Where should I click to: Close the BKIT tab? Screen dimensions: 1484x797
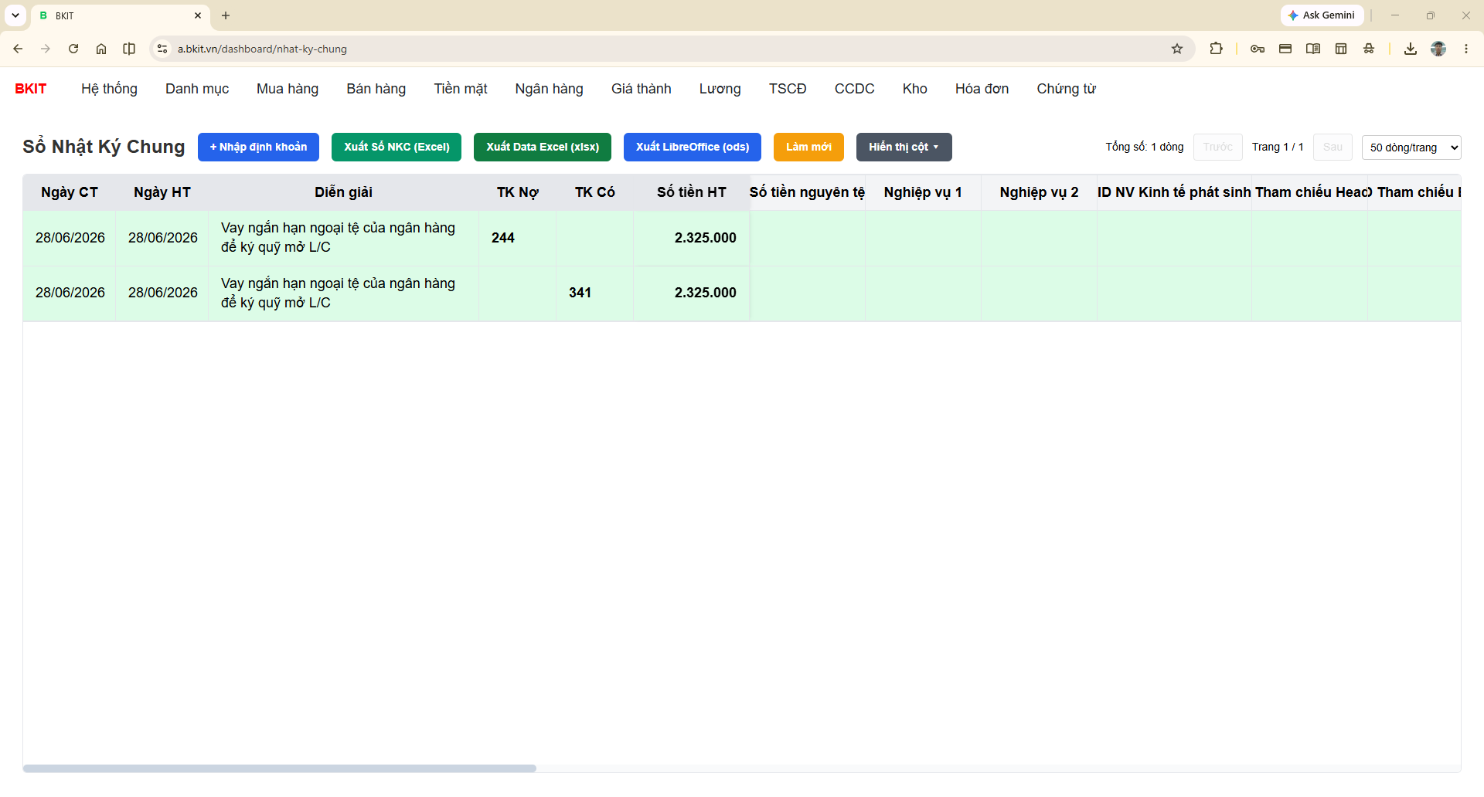[198, 15]
